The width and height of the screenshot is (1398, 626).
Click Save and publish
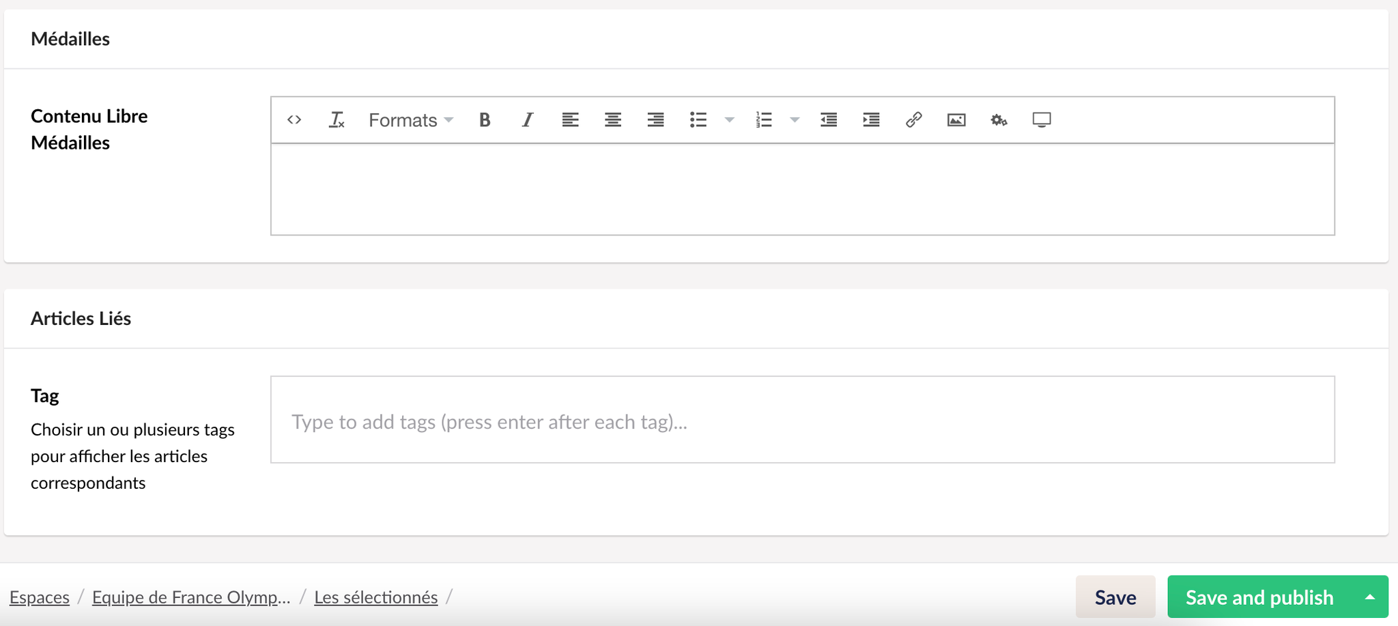point(1259,597)
